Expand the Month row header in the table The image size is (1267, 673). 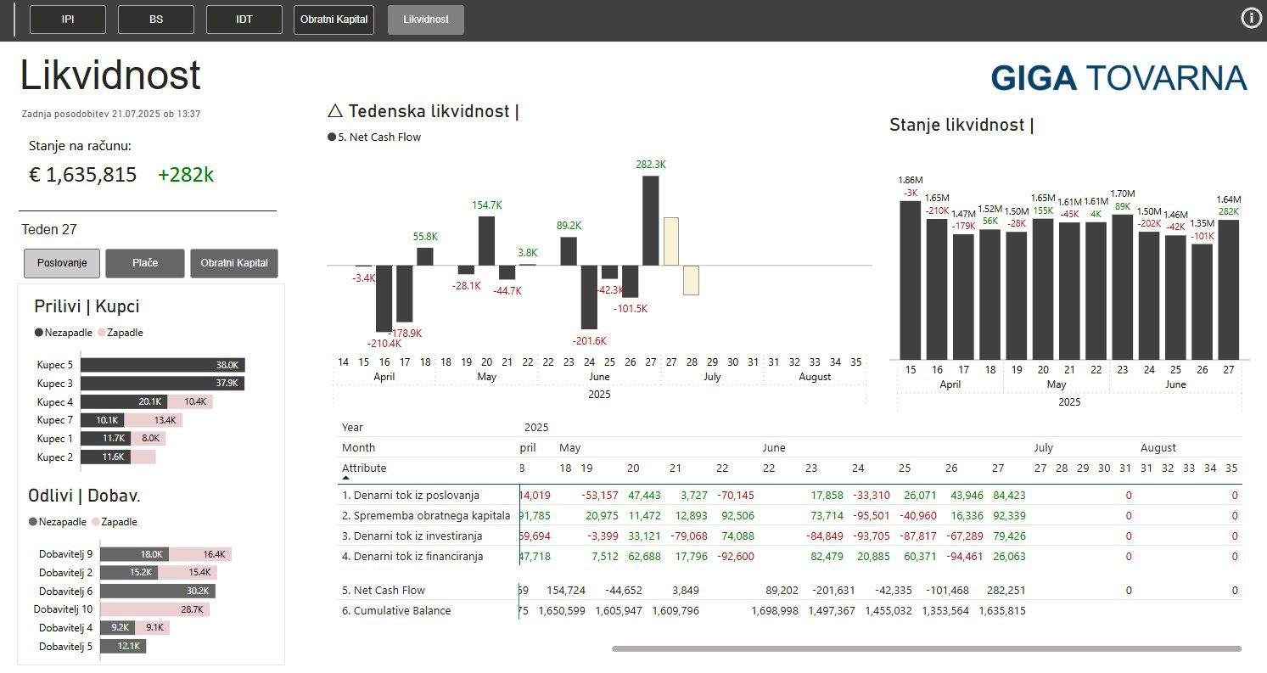point(358,447)
